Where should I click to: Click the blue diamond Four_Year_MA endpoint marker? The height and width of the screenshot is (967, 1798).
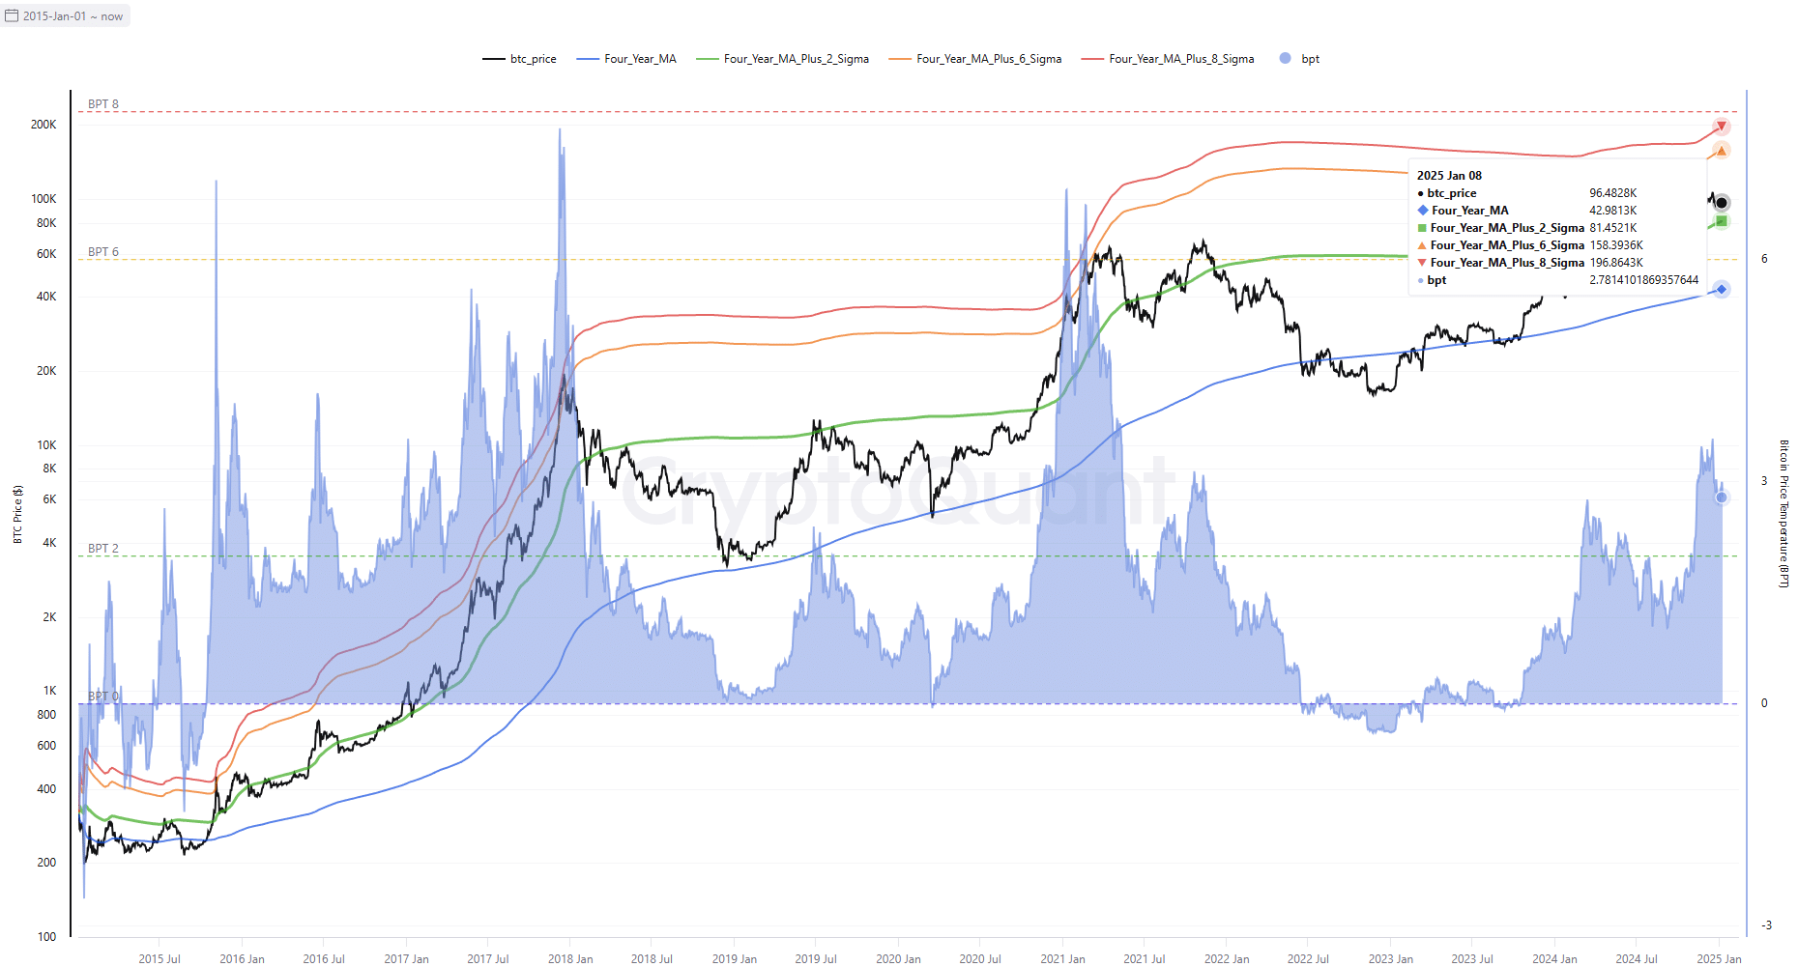[x=1722, y=289]
